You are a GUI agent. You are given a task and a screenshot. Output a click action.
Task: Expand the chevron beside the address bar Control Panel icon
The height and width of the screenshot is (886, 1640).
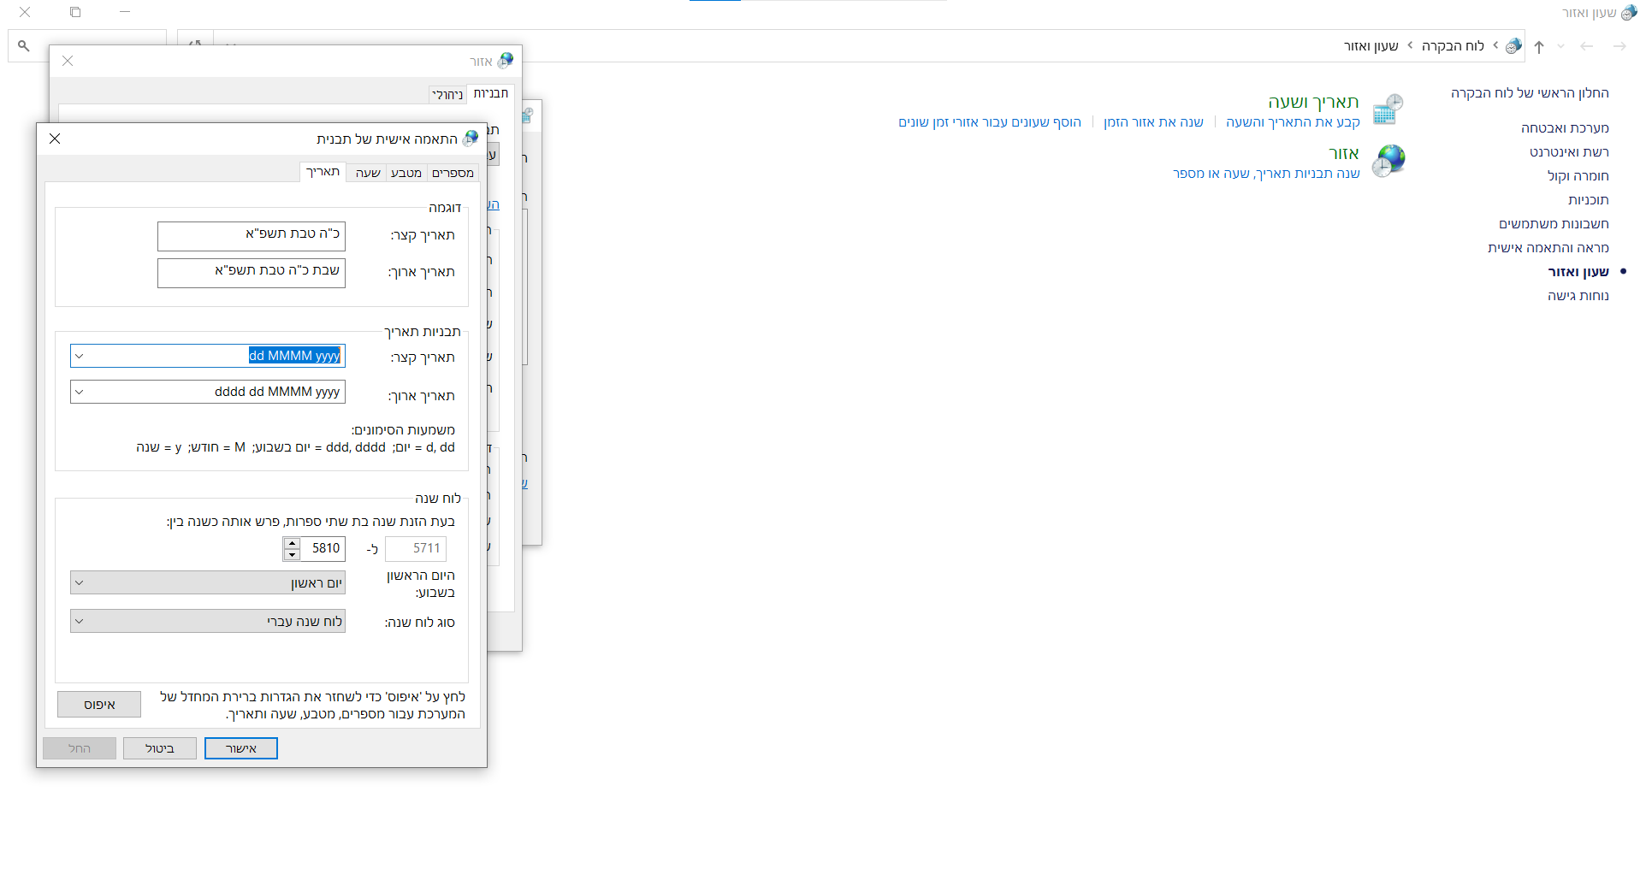(1495, 46)
